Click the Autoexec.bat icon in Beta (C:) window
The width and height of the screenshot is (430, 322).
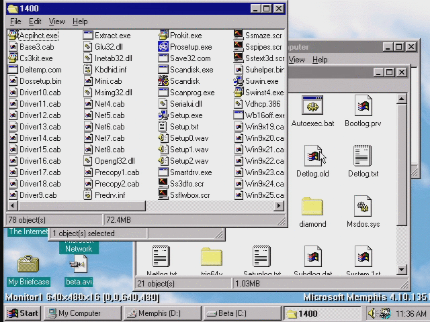pyautogui.click(x=312, y=105)
